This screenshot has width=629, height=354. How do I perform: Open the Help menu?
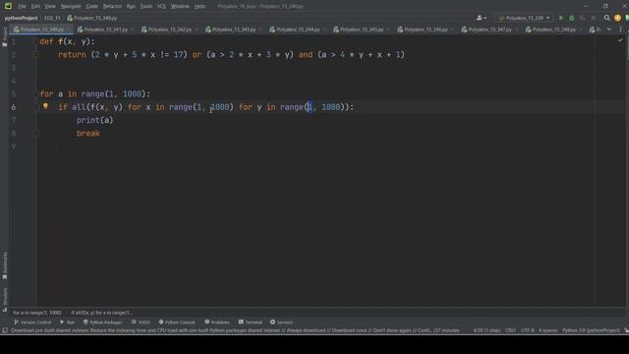(x=200, y=6)
